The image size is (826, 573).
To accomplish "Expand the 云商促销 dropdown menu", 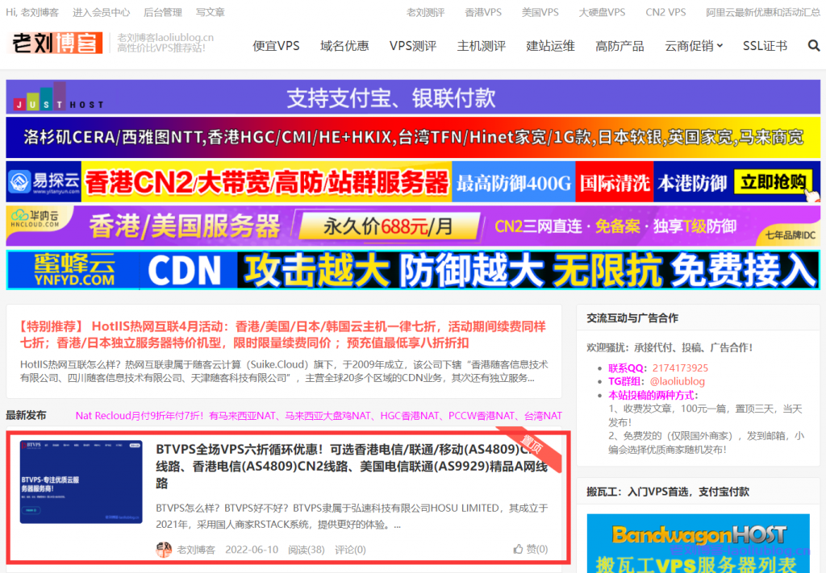I will [694, 46].
